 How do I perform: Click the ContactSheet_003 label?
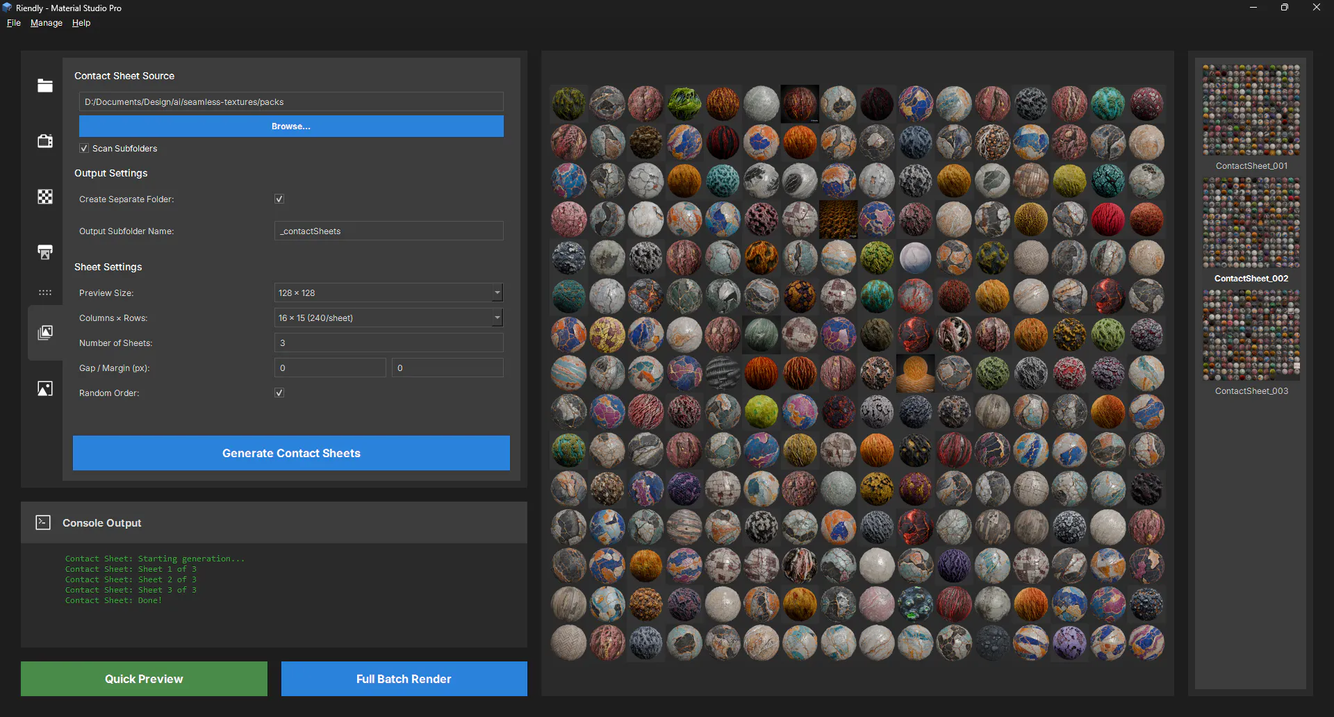[1251, 391]
